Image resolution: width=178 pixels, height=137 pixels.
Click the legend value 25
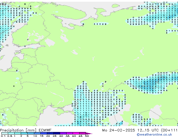click(x=54, y=136)
